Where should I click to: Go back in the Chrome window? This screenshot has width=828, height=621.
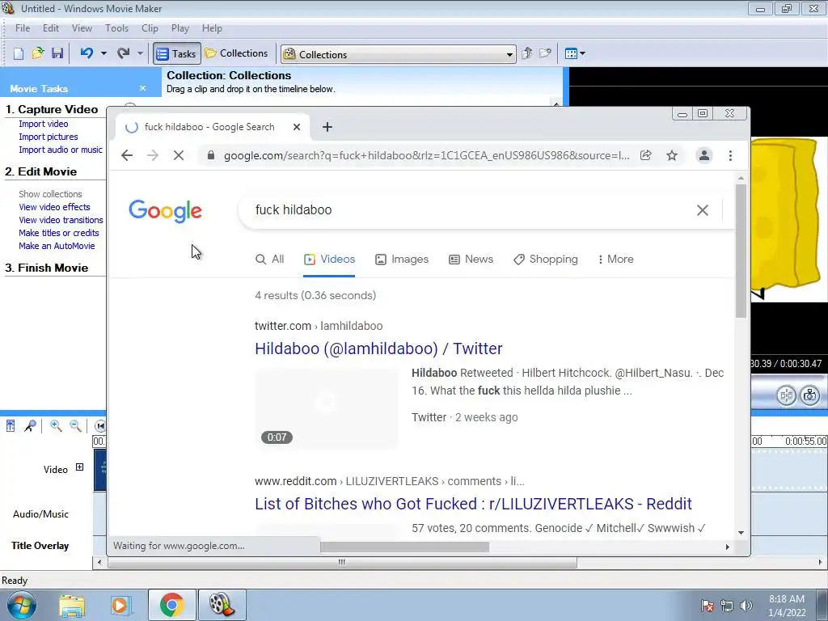(127, 155)
